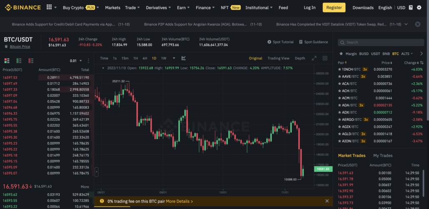Select the favorites star filter
The image size is (429, 209).
tap(341, 54)
